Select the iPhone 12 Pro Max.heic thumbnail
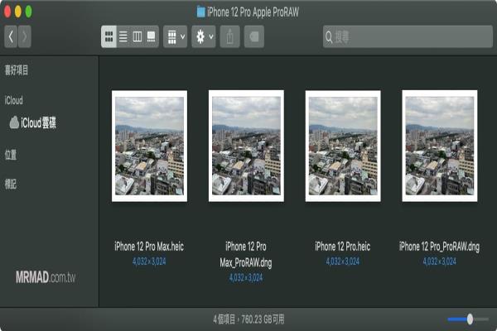This screenshot has width=497, height=331. coord(149,146)
